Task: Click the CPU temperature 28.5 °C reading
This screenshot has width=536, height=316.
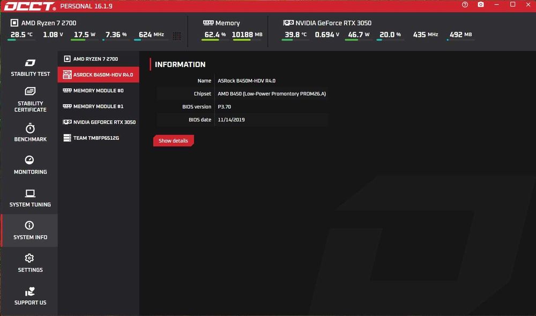Action: pyautogui.click(x=21, y=34)
